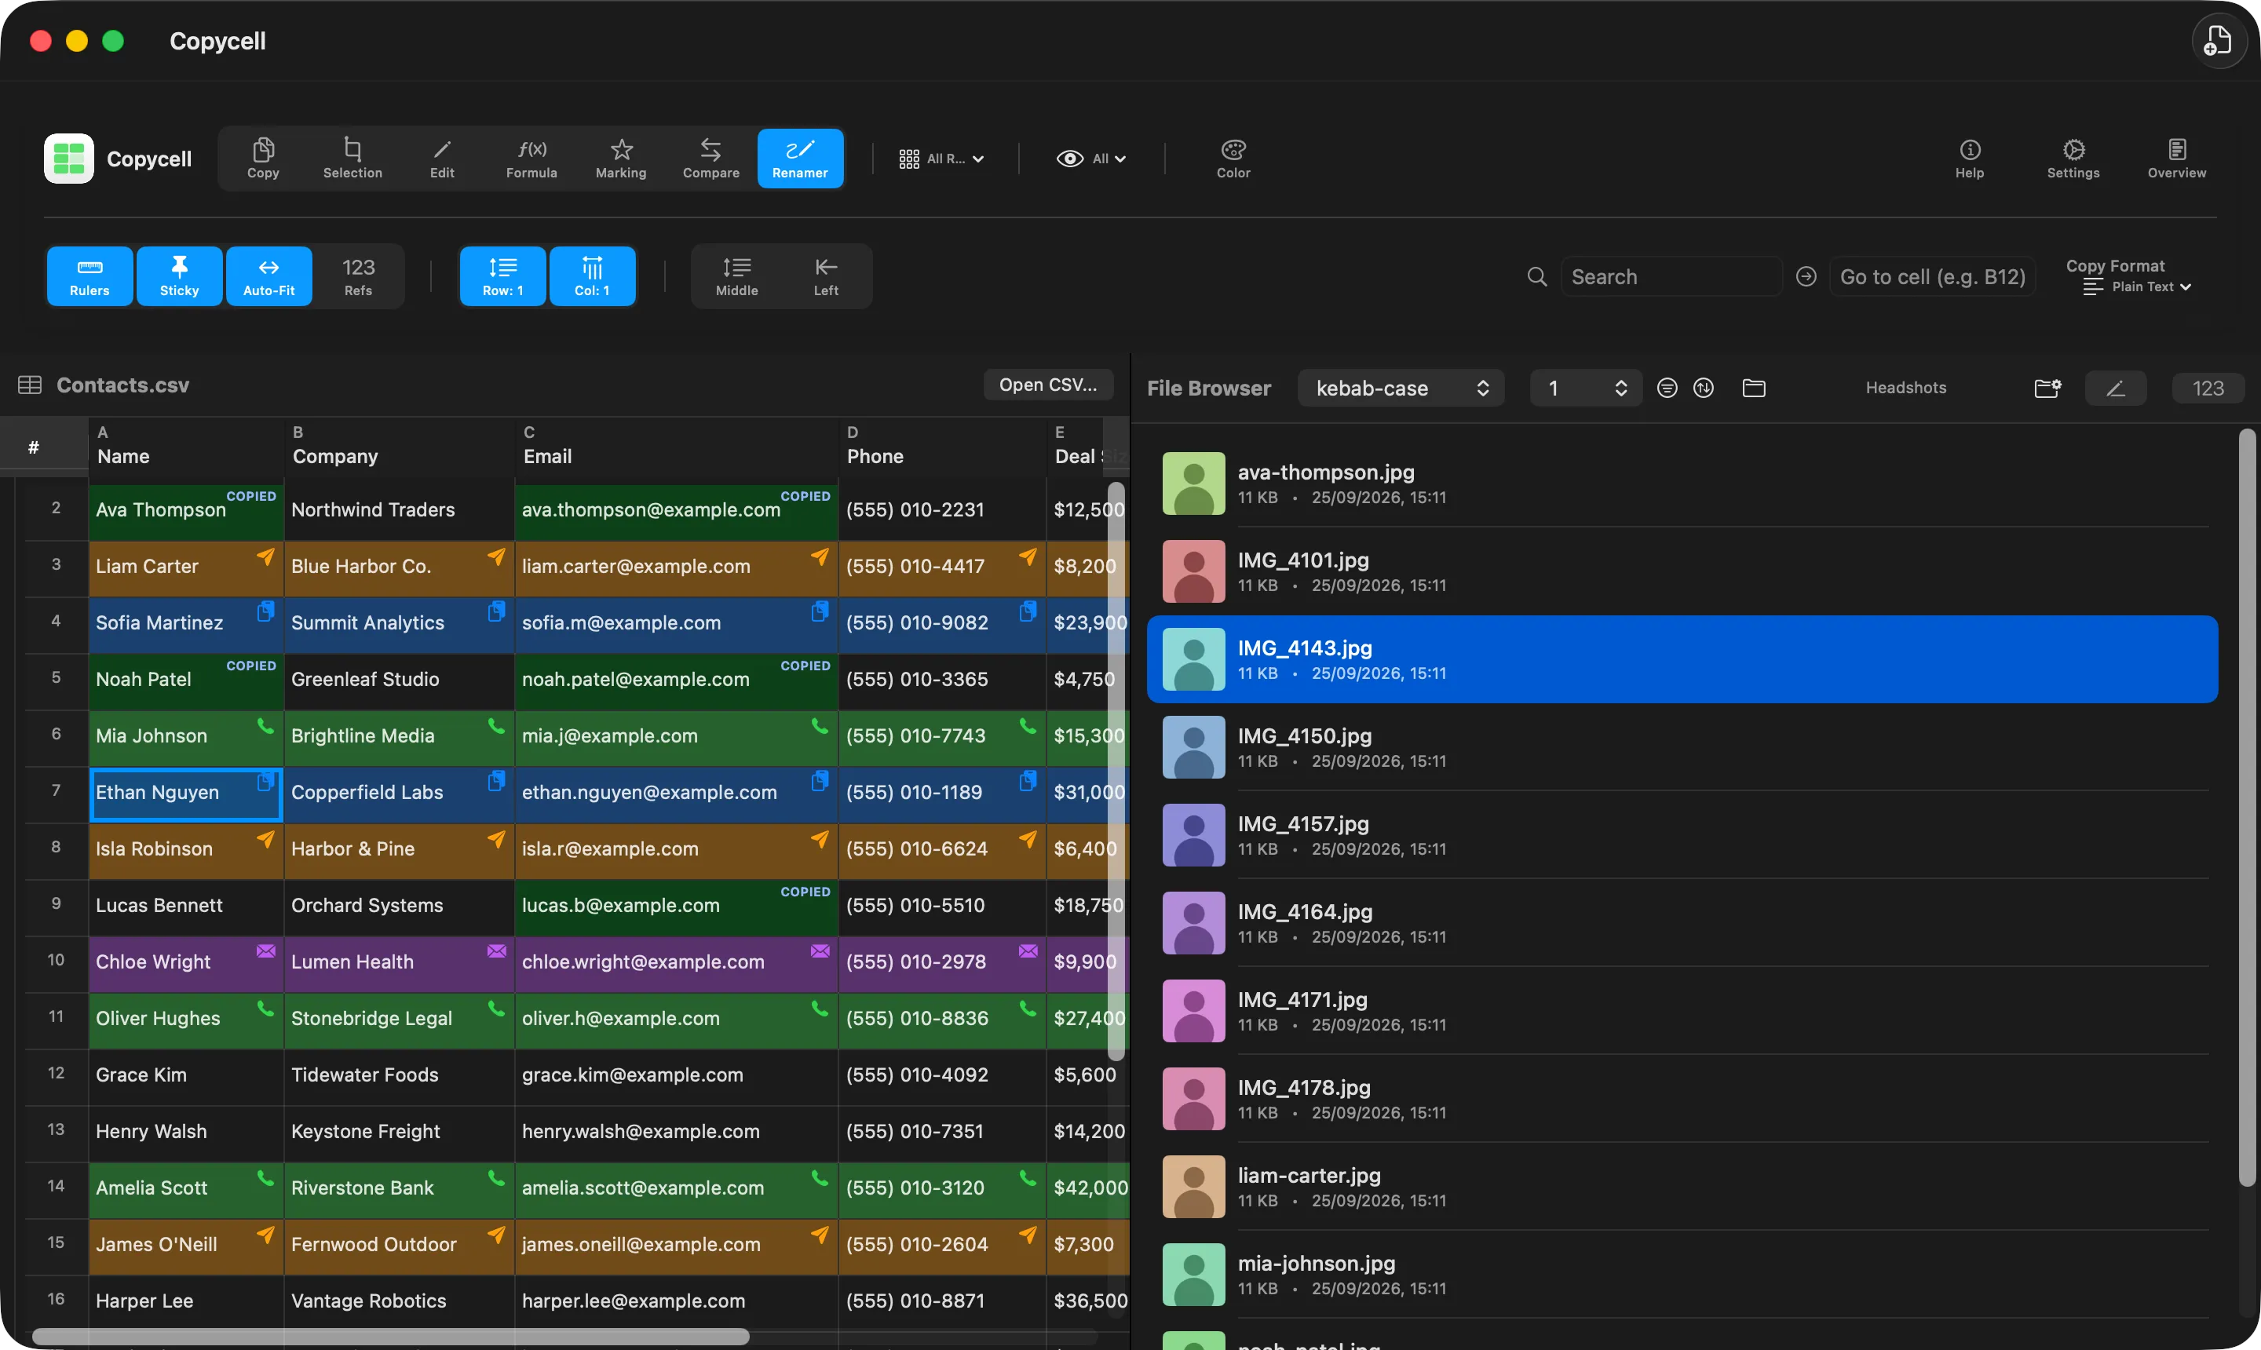Open the Copy mode tool
The height and width of the screenshot is (1350, 2261).
(263, 159)
